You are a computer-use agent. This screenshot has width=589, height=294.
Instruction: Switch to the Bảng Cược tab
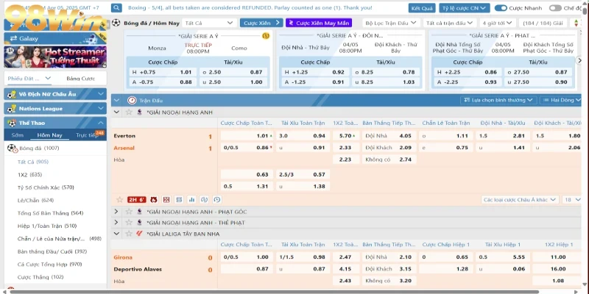click(x=81, y=79)
